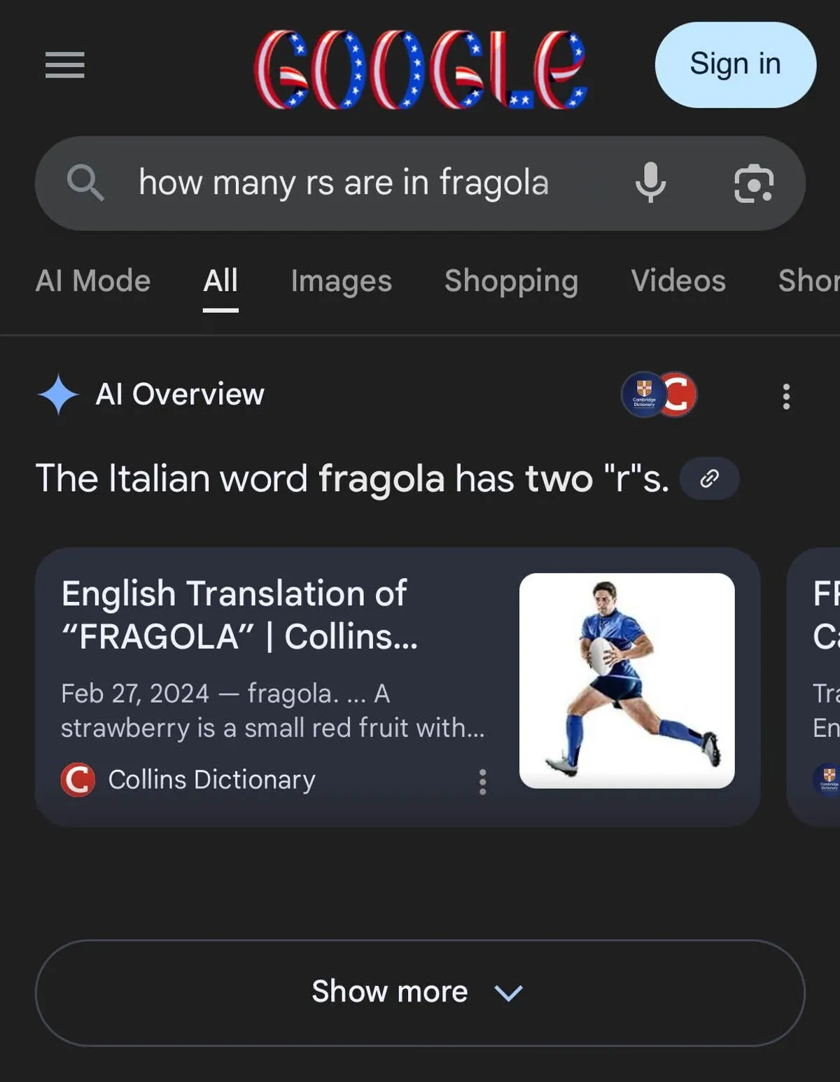Click the Google holiday doodle logo
Viewport: 840px width, 1082px height.
pyautogui.click(x=420, y=69)
